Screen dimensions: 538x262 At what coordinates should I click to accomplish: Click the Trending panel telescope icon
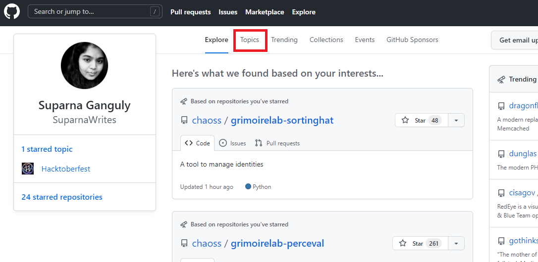pyautogui.click(x=501, y=80)
